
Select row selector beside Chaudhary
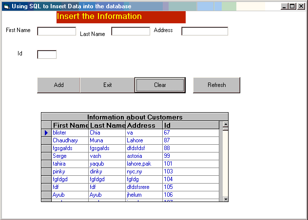click(46, 140)
